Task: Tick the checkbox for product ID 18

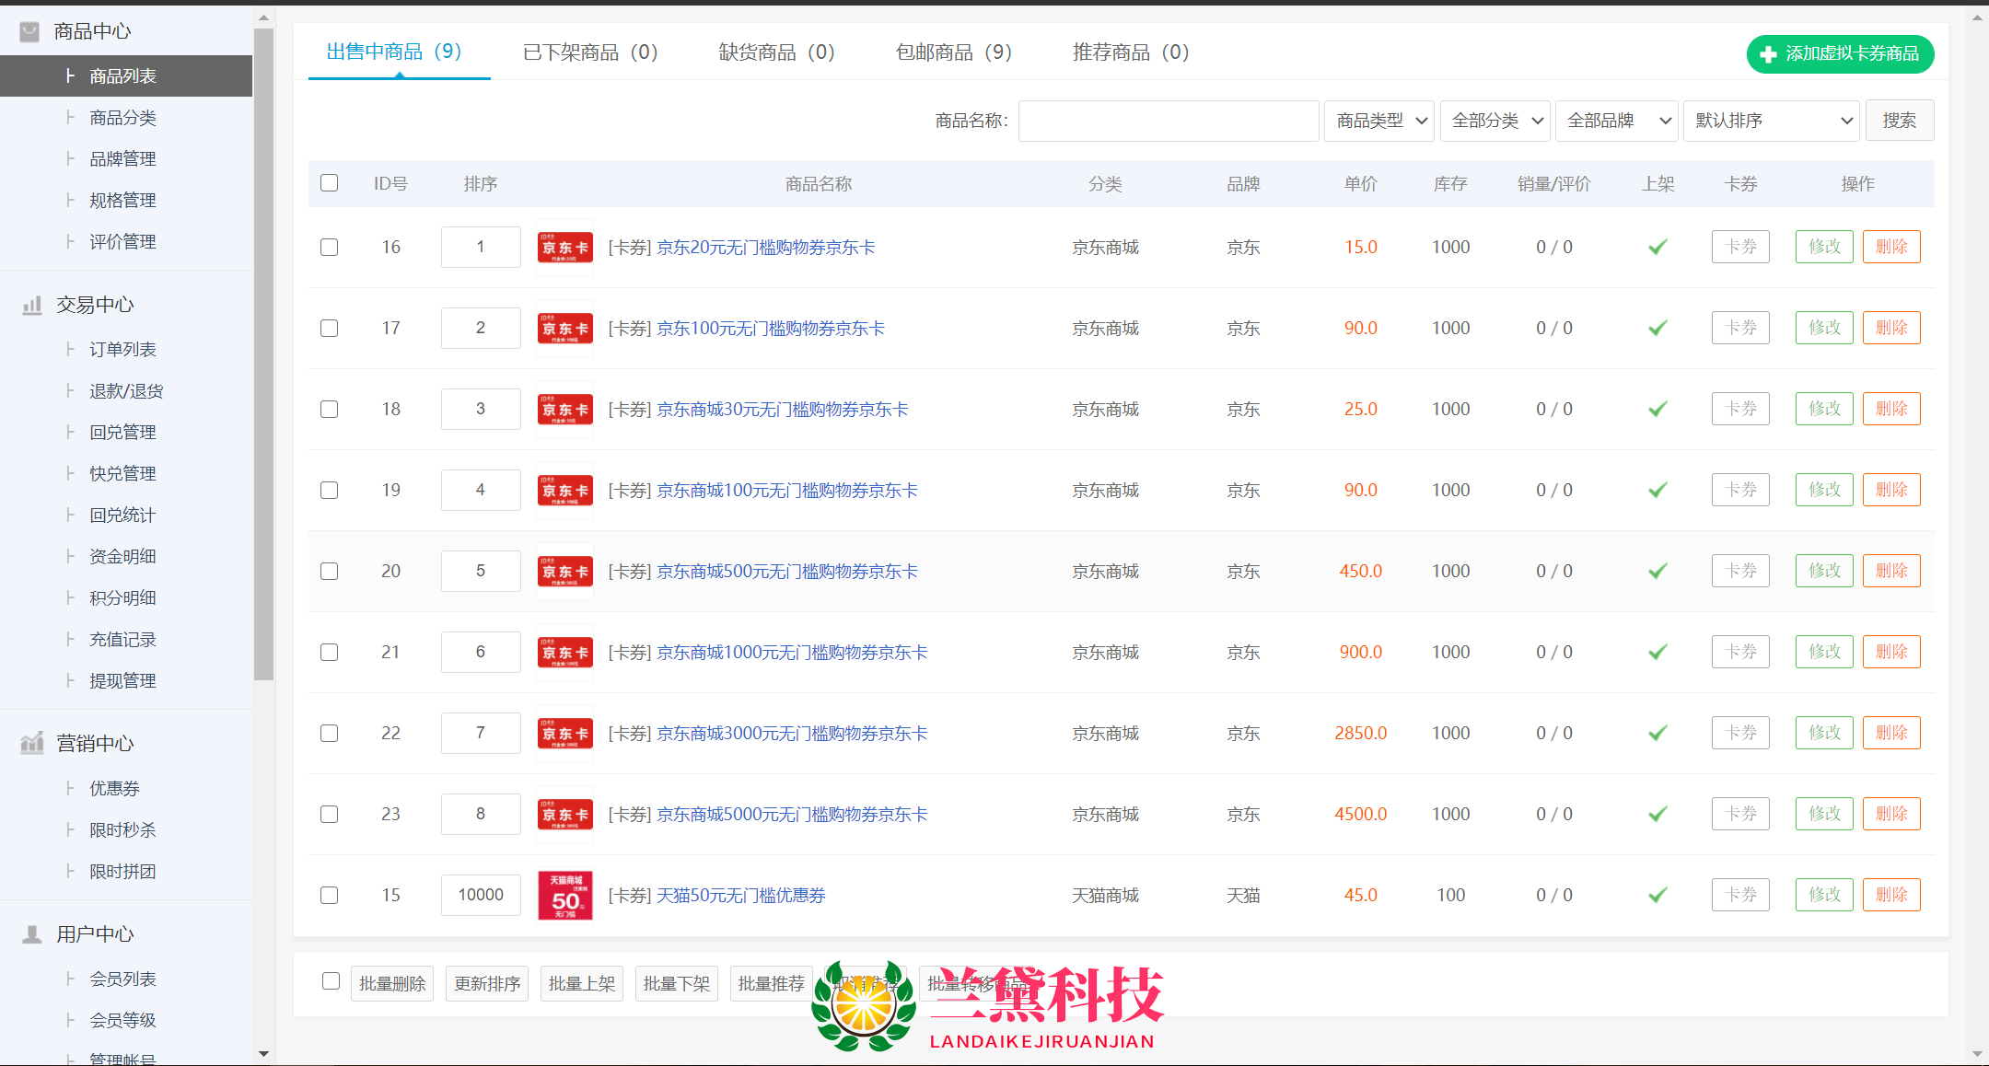Action: click(x=329, y=409)
